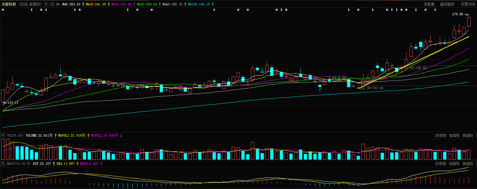The width and height of the screenshot is (477, 189).
Task: Select the stock name 光库科技
Action: coord(9,4)
